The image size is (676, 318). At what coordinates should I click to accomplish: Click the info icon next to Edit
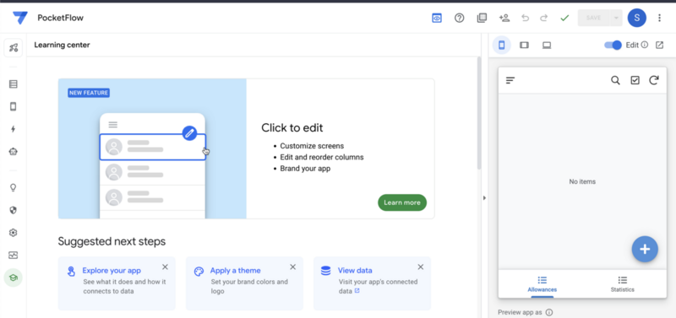(x=645, y=45)
